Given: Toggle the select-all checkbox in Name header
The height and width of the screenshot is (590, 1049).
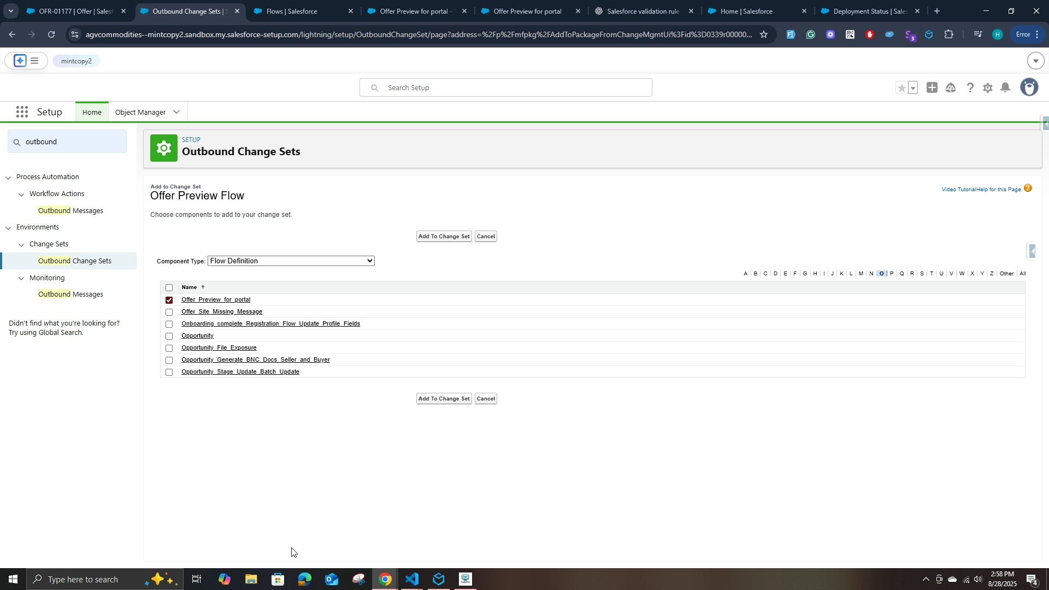Looking at the screenshot, I should coord(169,287).
